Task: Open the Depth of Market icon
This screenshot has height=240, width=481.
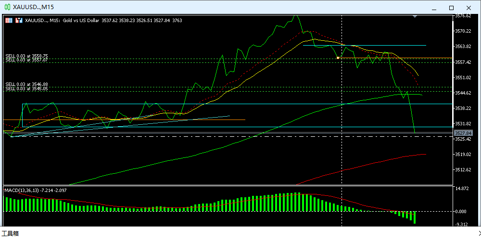Action: 19,21
